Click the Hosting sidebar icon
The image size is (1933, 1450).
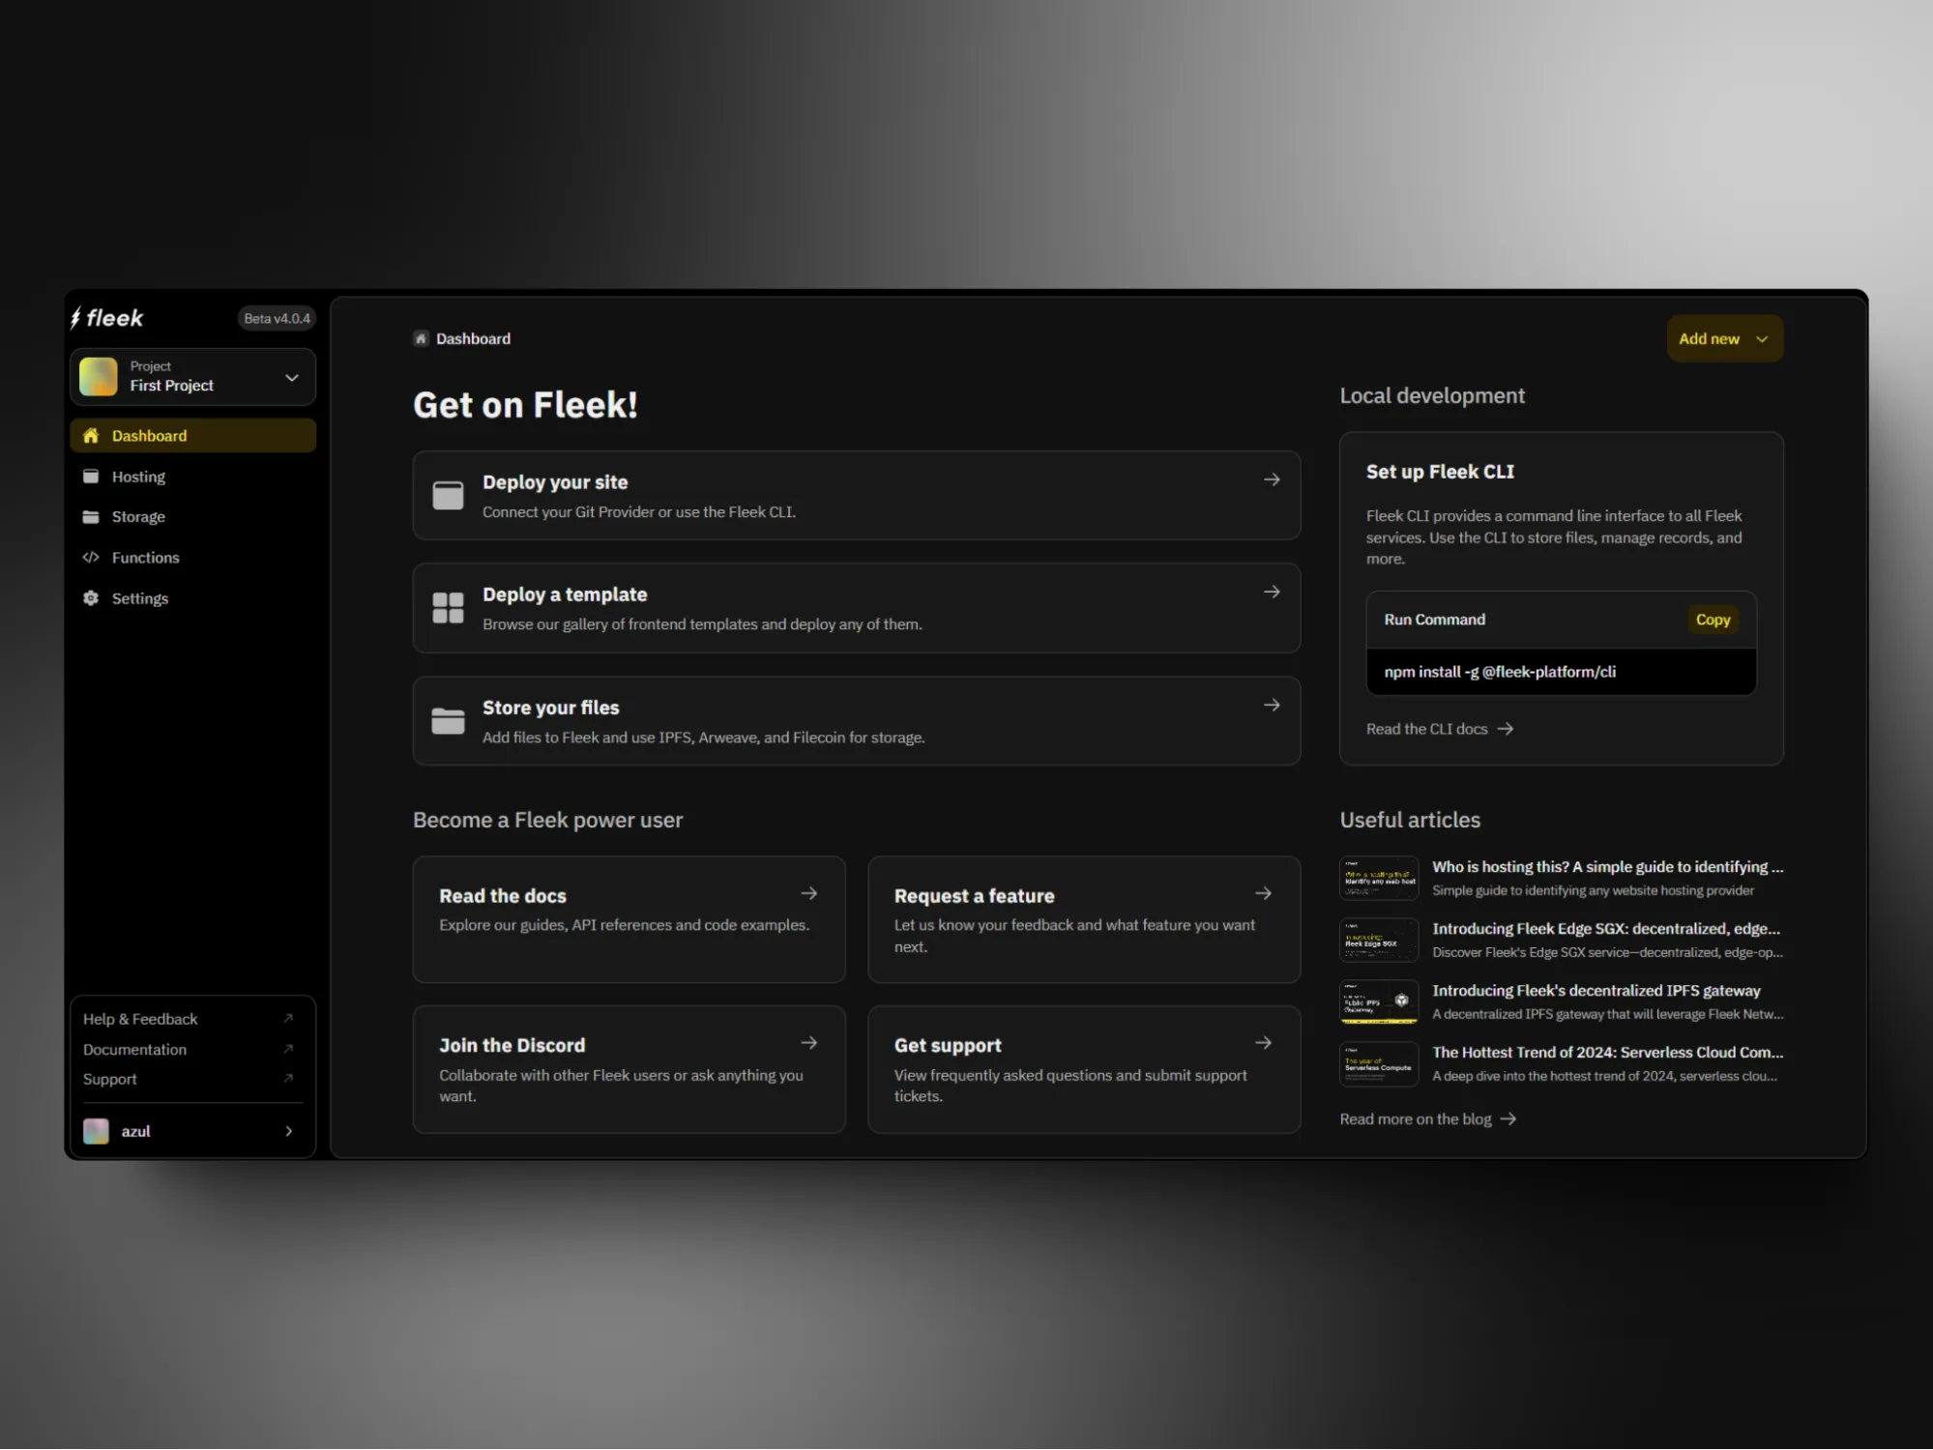[91, 477]
